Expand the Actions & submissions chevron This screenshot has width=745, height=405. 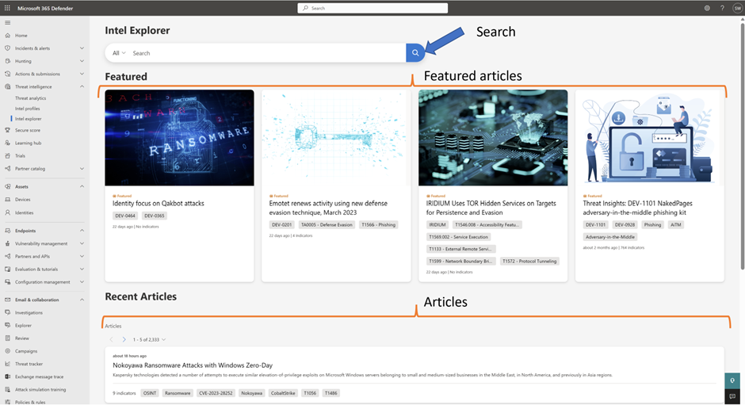tap(82, 75)
